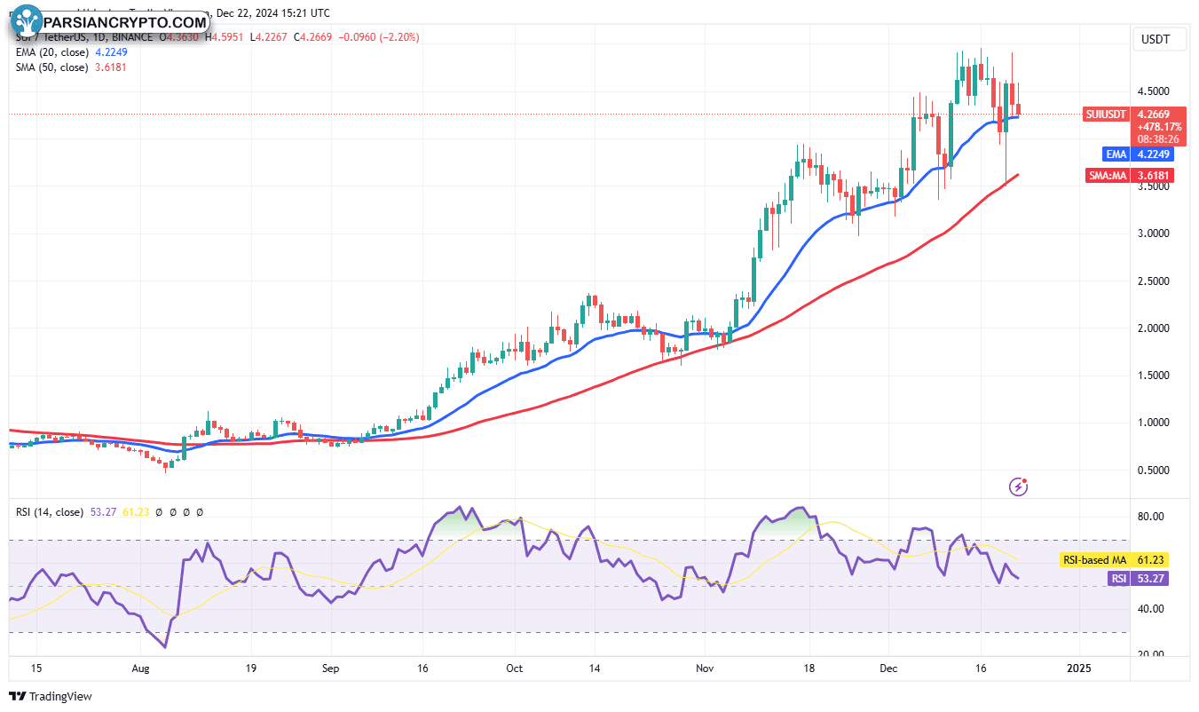1199x712 pixels.
Task: Click the blue 4.2249 value beside EMA legend
Action: 111,51
